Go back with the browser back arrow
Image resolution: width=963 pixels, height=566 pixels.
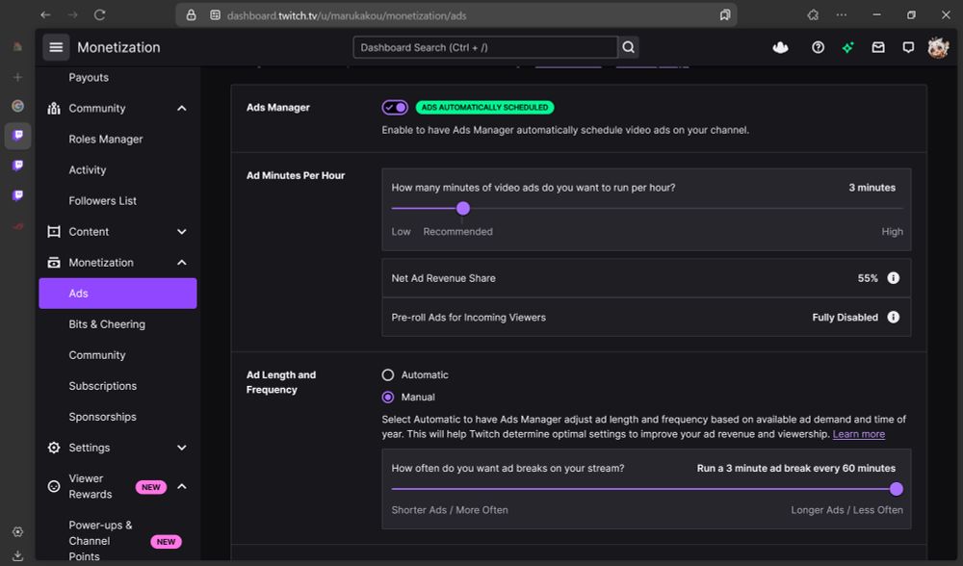pyautogui.click(x=45, y=15)
